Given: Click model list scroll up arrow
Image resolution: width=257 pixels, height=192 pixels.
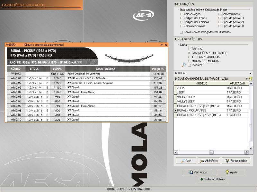Looking at the screenshot, I should point(251,84).
